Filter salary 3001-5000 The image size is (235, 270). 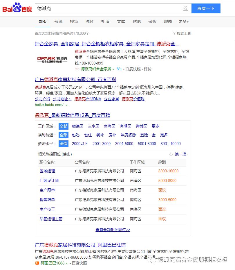point(124,144)
